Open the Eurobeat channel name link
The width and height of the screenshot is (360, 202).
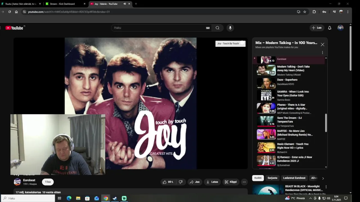tap(29, 180)
